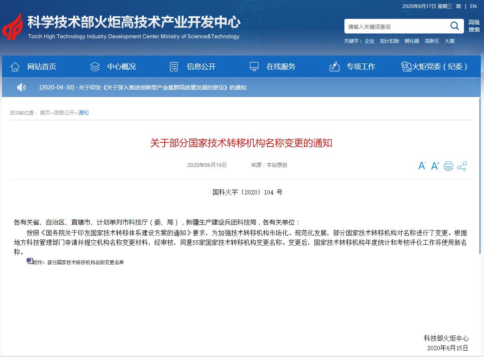Click keyword 加计扣除
The image size is (484, 357).
tap(389, 41)
